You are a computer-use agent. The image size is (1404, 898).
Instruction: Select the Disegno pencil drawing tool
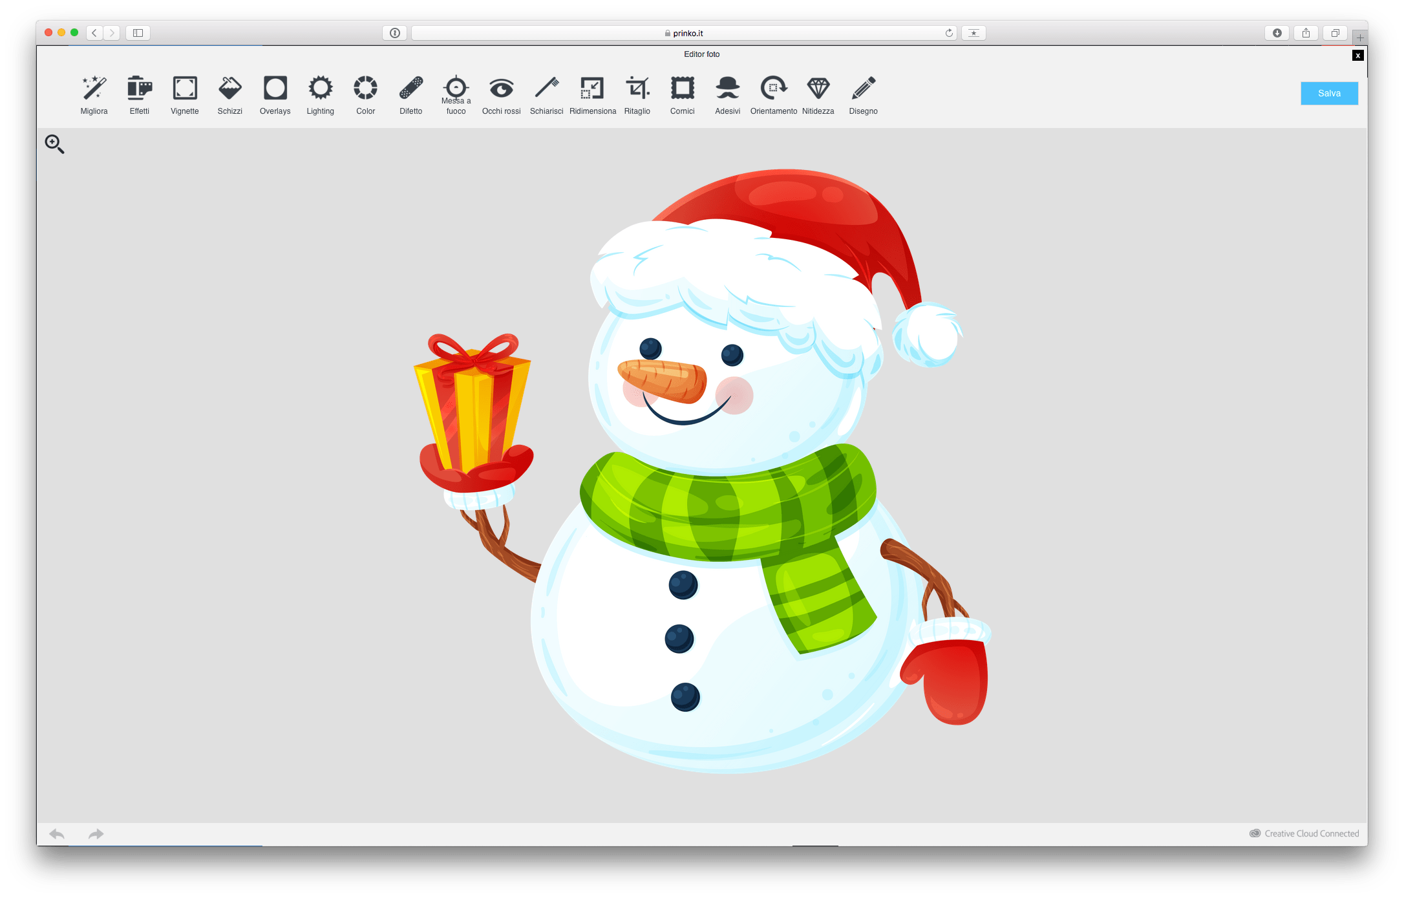pyautogui.click(x=863, y=95)
